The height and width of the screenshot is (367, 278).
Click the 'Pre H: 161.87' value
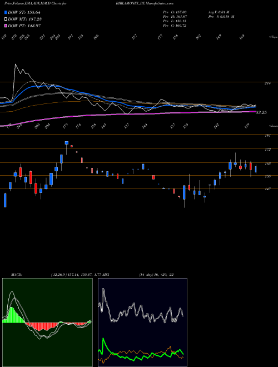pyautogui.click(x=175, y=17)
